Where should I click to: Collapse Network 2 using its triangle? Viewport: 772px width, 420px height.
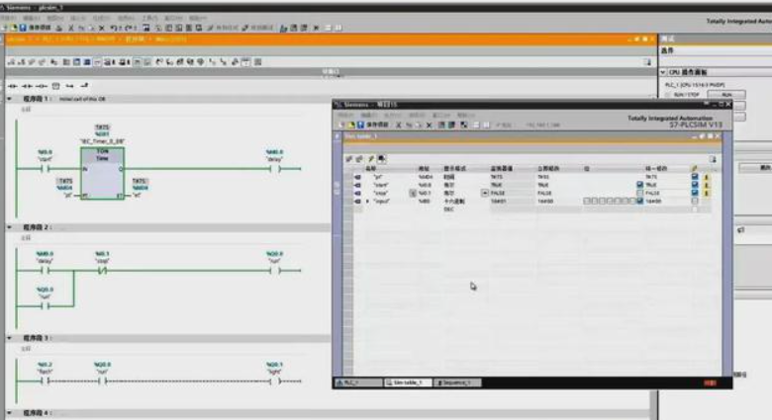(x=9, y=227)
